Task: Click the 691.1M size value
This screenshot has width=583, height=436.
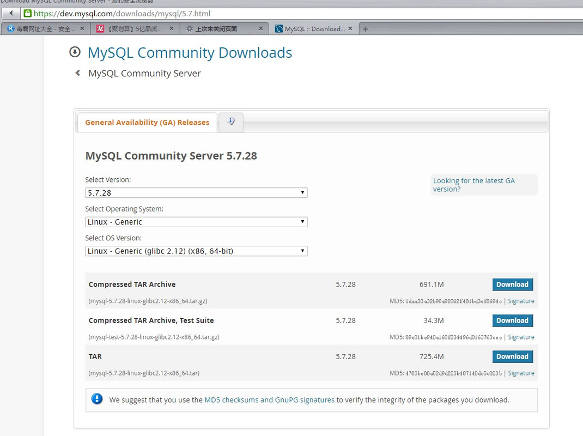Action: (432, 284)
